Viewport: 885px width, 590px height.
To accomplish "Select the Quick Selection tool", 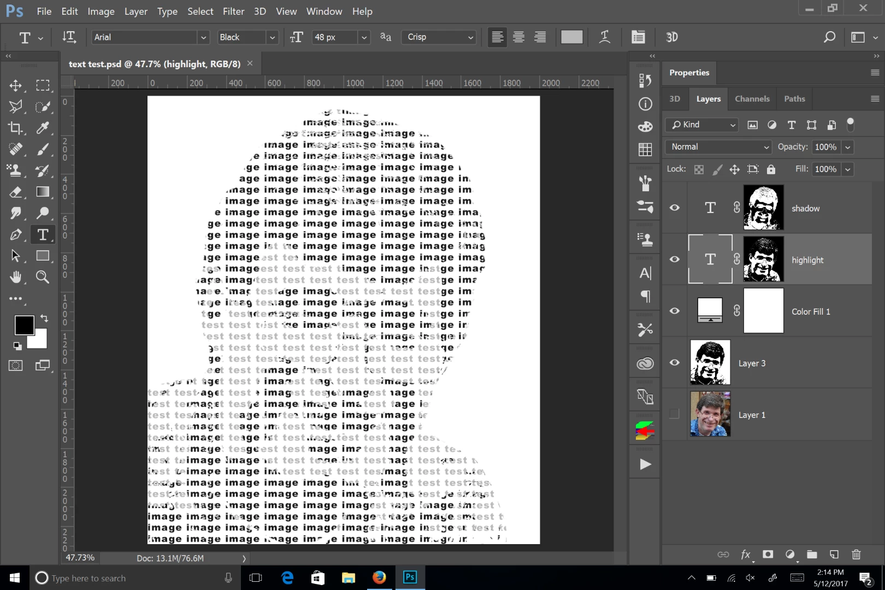I will pos(43,107).
